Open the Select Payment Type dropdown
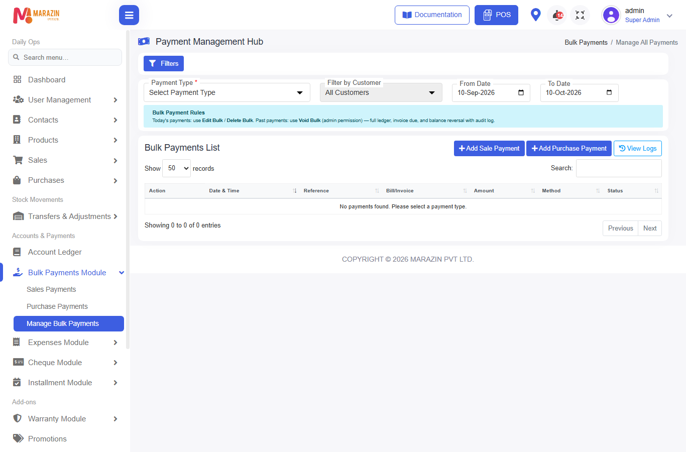 [x=227, y=92]
